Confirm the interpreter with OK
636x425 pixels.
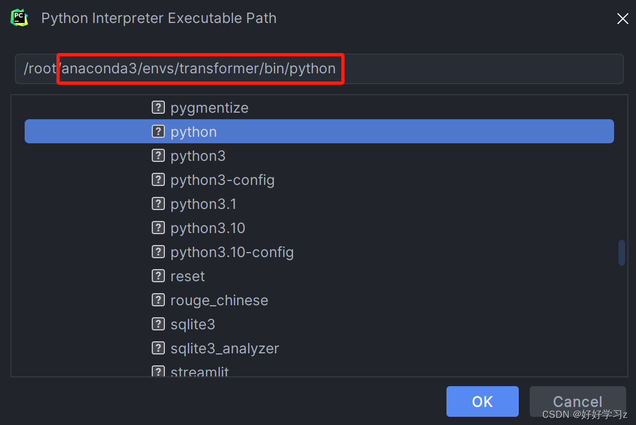482,401
